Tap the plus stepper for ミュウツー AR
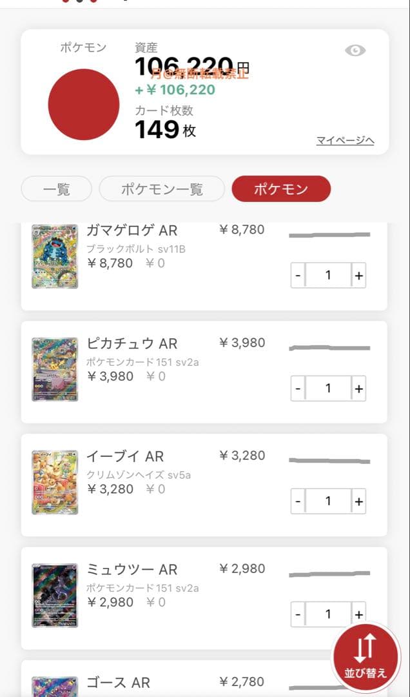Viewport: 410px width, 697px height. coord(359,614)
